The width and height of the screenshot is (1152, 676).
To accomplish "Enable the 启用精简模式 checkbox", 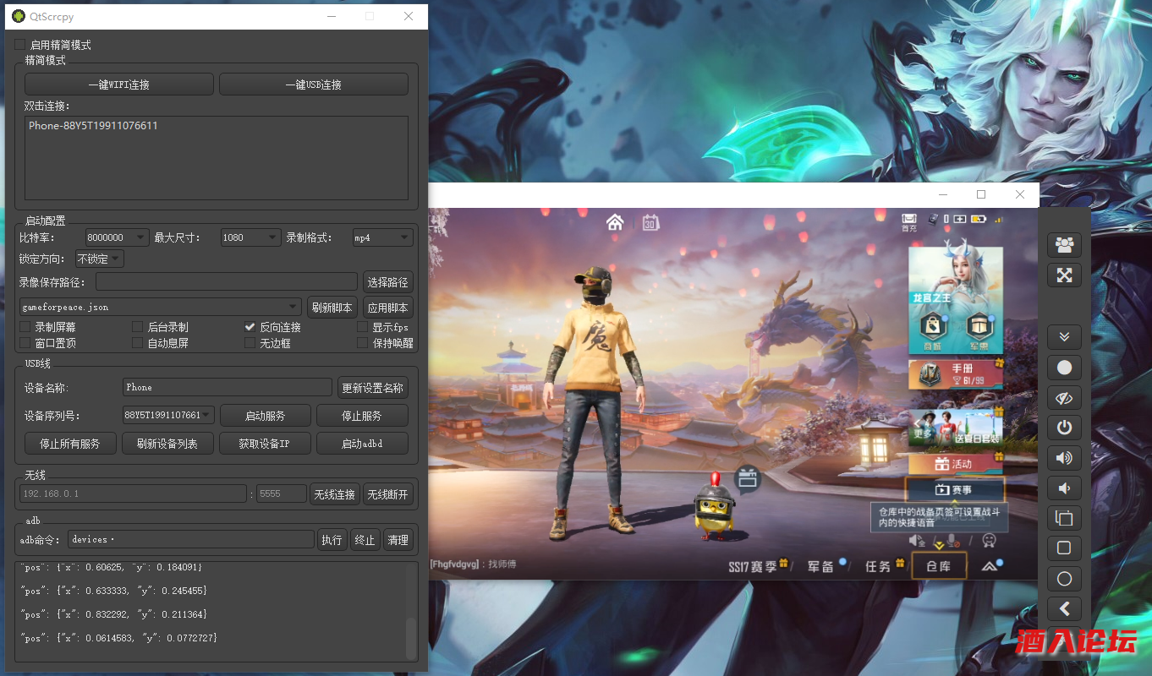I will 20,45.
